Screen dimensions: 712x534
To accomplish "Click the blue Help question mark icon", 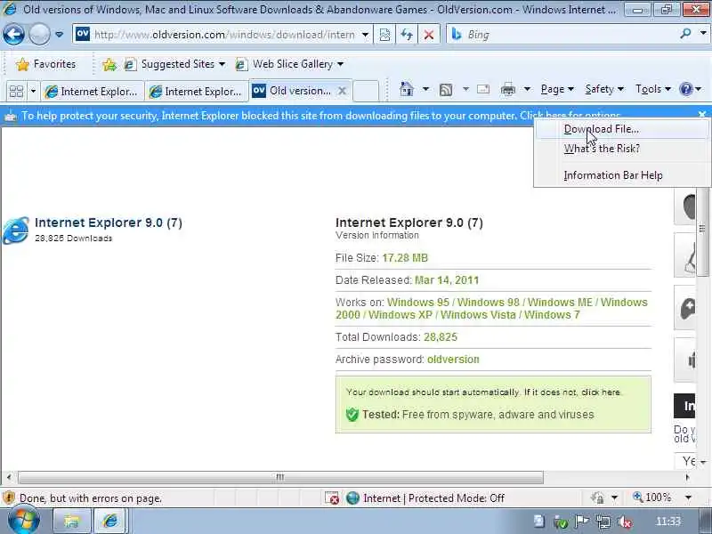I will click(685, 89).
